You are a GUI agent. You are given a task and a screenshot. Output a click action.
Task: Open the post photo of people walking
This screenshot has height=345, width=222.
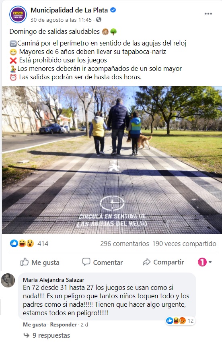[112, 160]
